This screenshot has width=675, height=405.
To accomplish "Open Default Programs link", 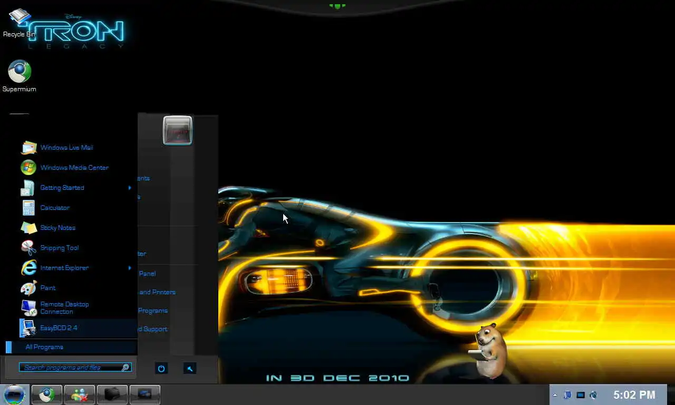I will click(153, 311).
